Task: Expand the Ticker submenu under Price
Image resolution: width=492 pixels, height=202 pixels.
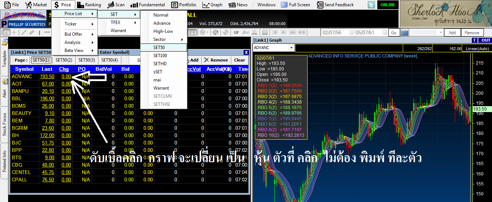Action: tap(75, 24)
